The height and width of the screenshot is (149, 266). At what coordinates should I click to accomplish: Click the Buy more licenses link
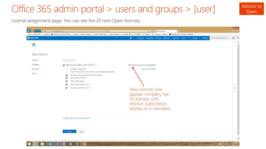point(148,69)
